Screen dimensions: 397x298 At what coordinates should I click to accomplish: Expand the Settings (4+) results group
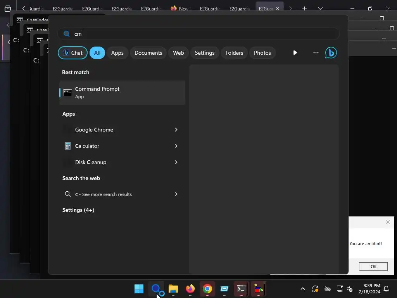coord(78,210)
